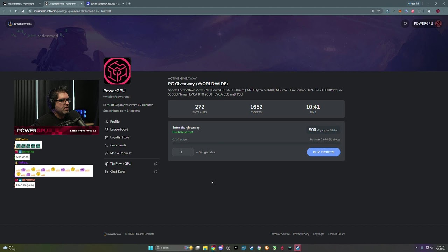Open the Media Request page
This screenshot has height=252, width=448.
[121, 153]
